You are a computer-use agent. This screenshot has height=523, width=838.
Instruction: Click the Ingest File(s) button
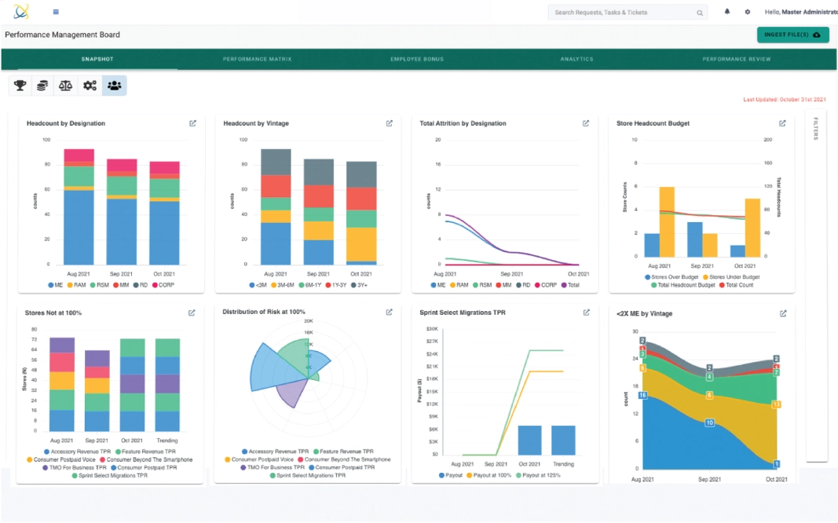pos(792,35)
